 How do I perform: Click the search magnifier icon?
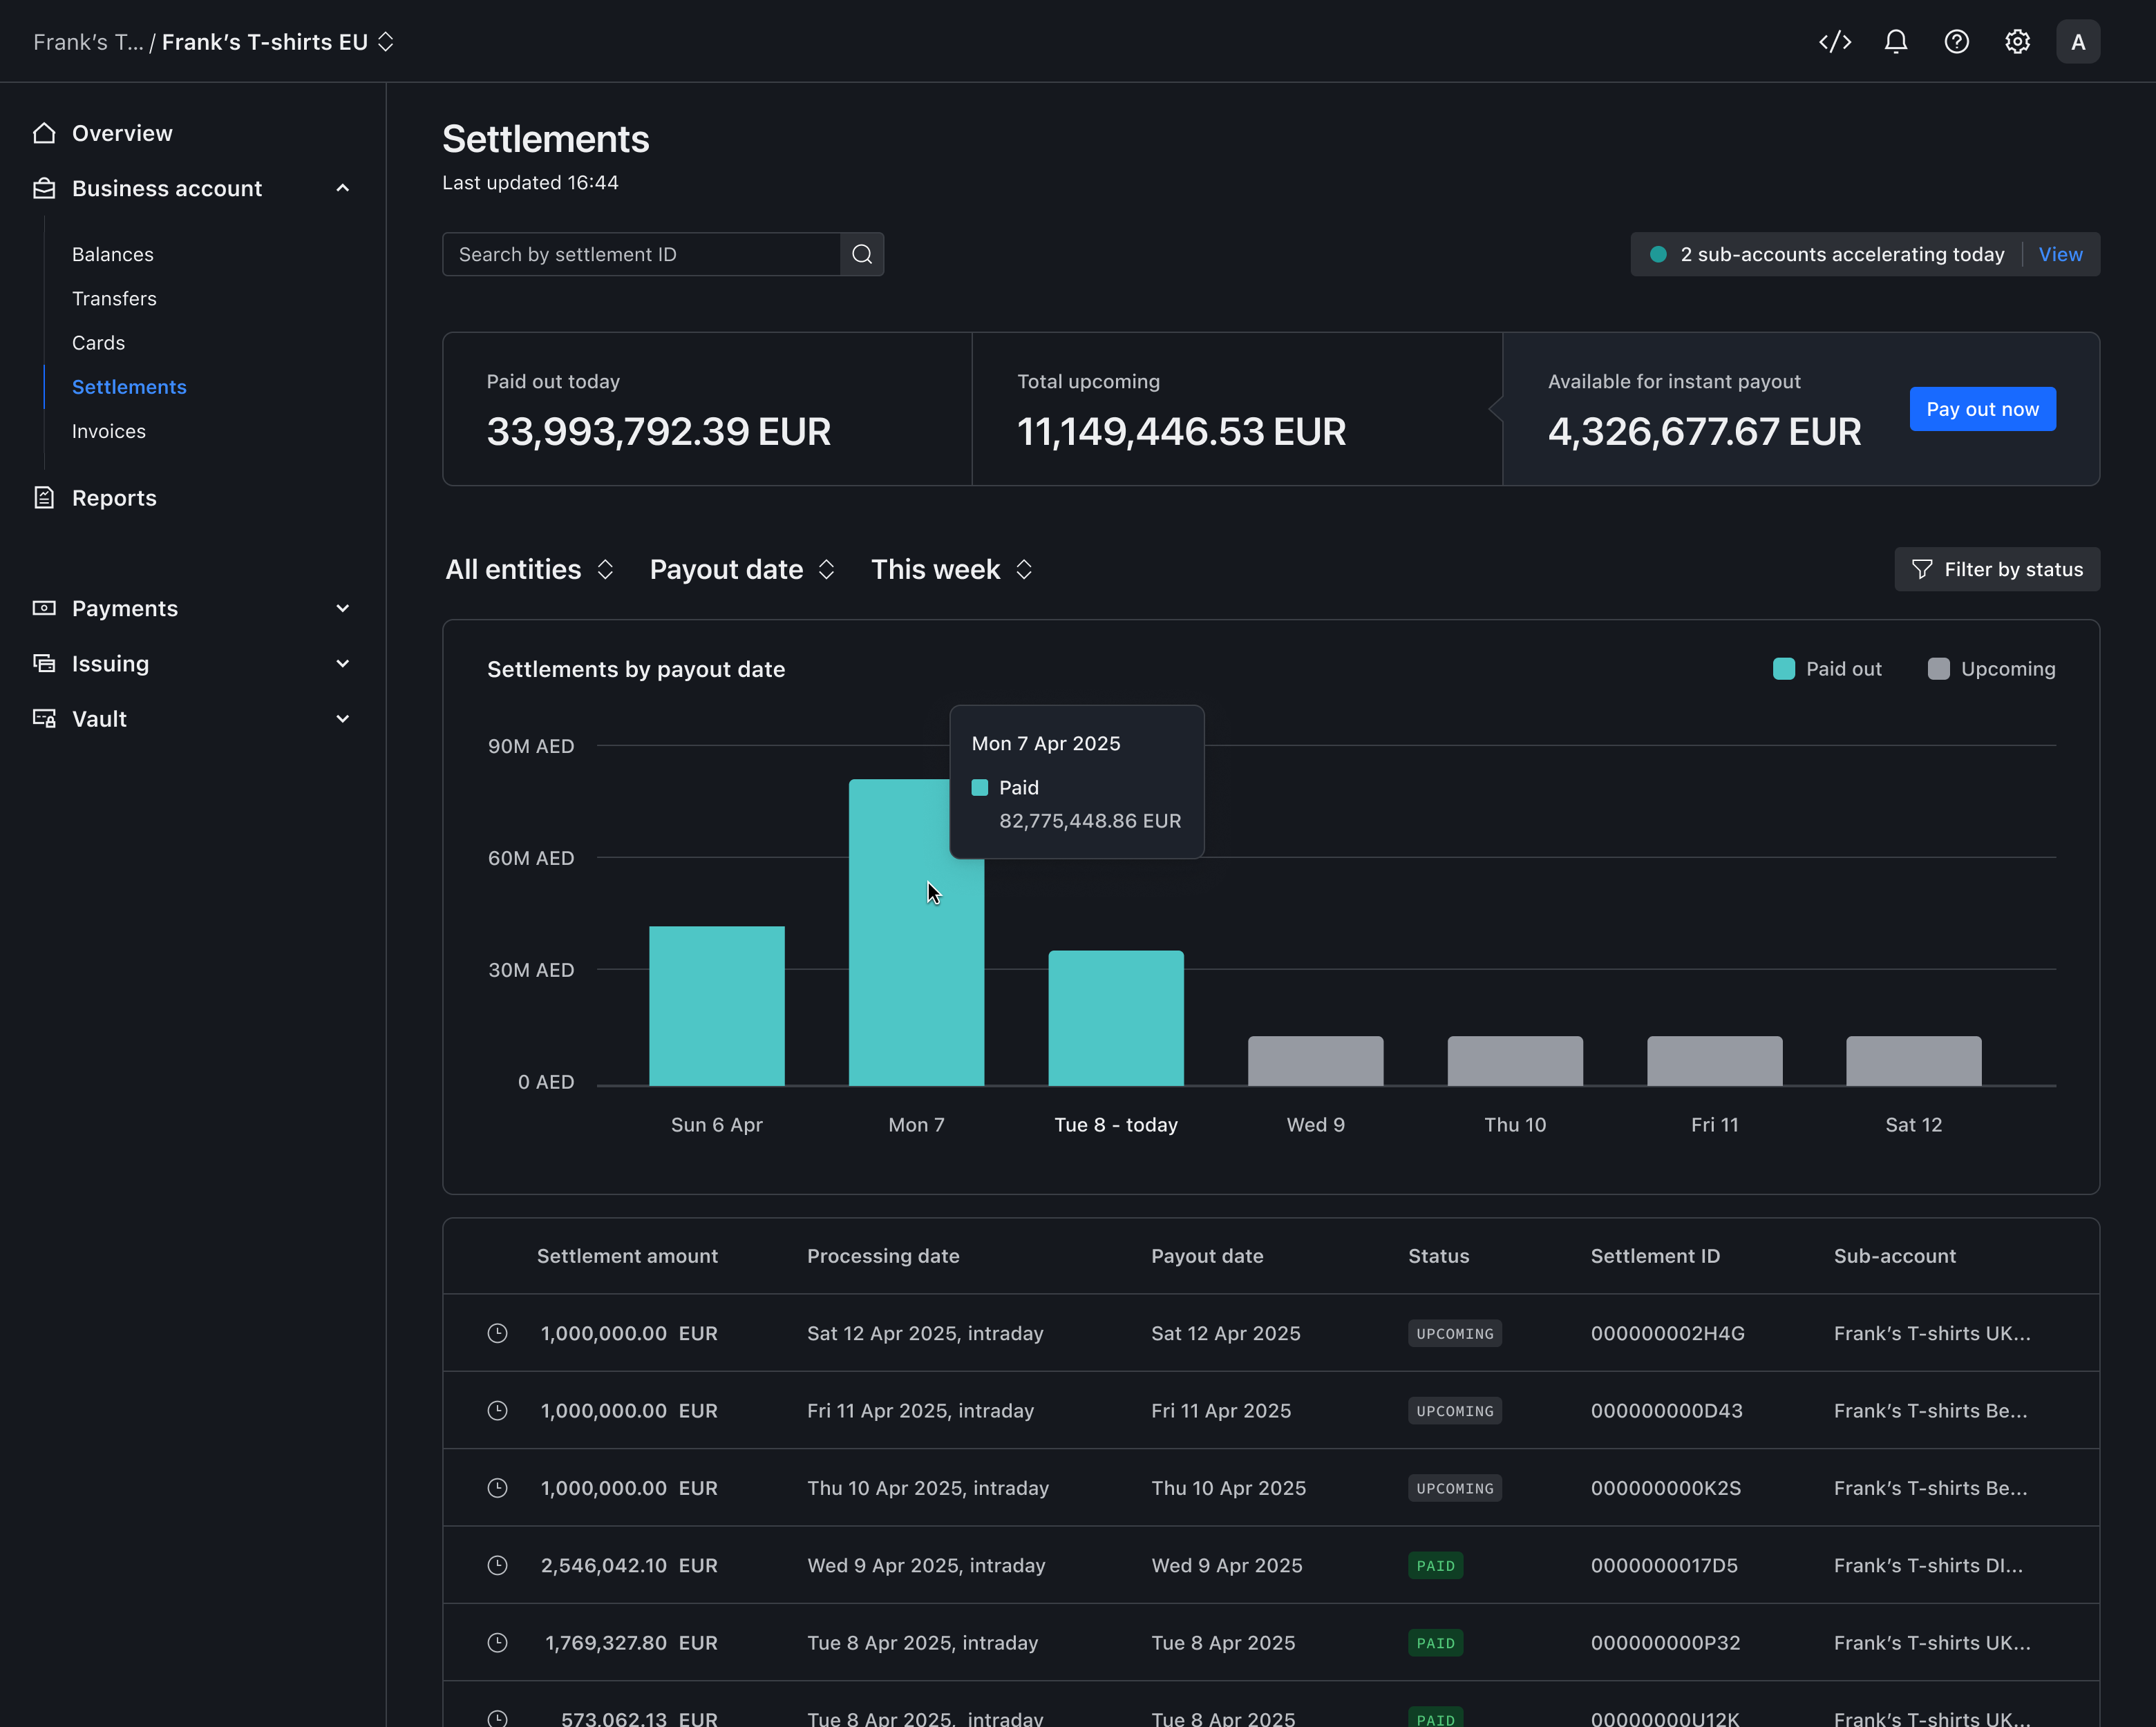click(x=862, y=255)
